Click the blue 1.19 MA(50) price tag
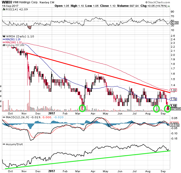The width and height of the screenshot is (181, 173). tap(173, 99)
